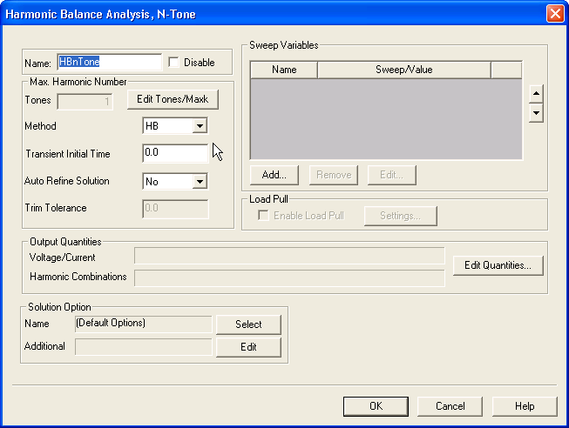
Task: Click the Name column header
Action: (x=284, y=70)
